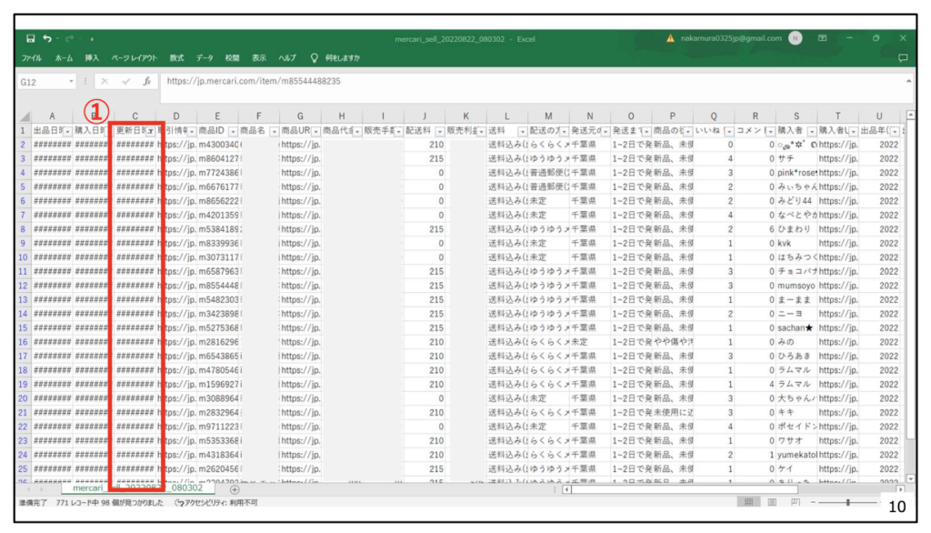Click the account avatar circle N

(x=796, y=39)
